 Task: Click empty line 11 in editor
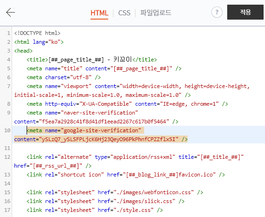[139, 148]
